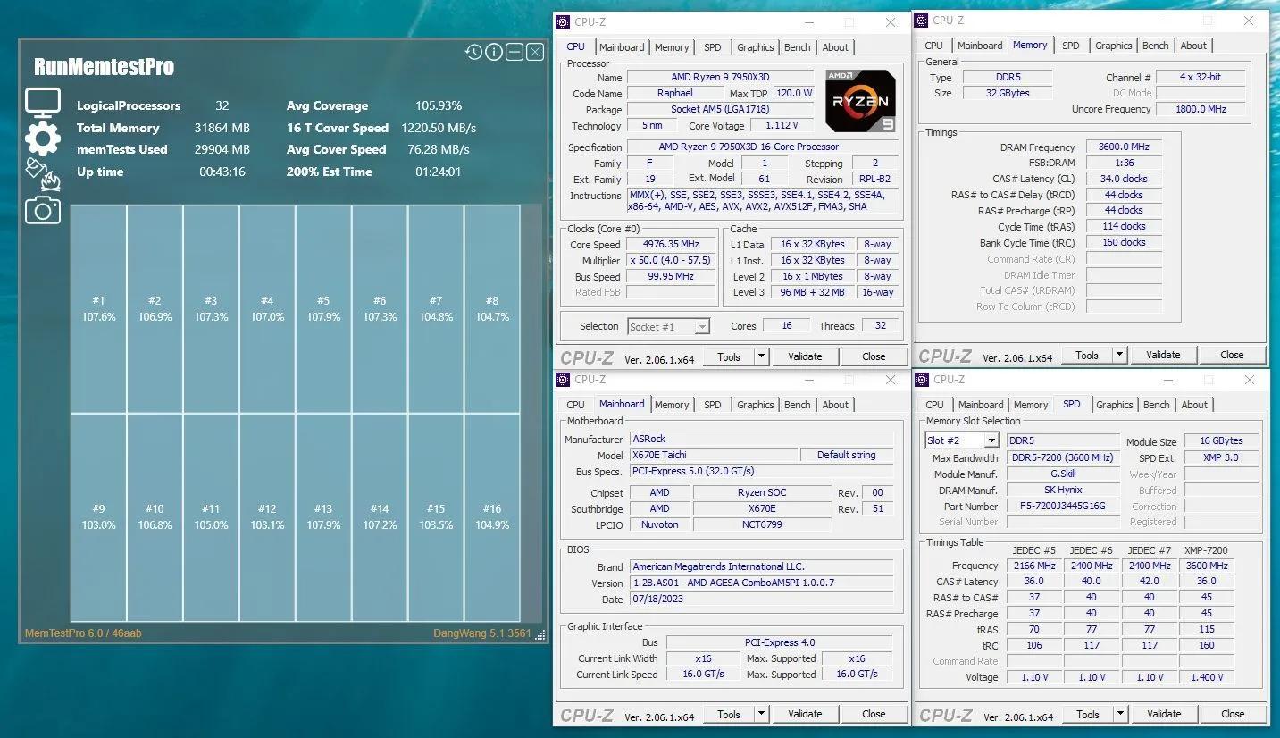Open RunMemtestPro settings gear icon
Image resolution: width=1280 pixels, height=738 pixels.
pyautogui.click(x=42, y=138)
